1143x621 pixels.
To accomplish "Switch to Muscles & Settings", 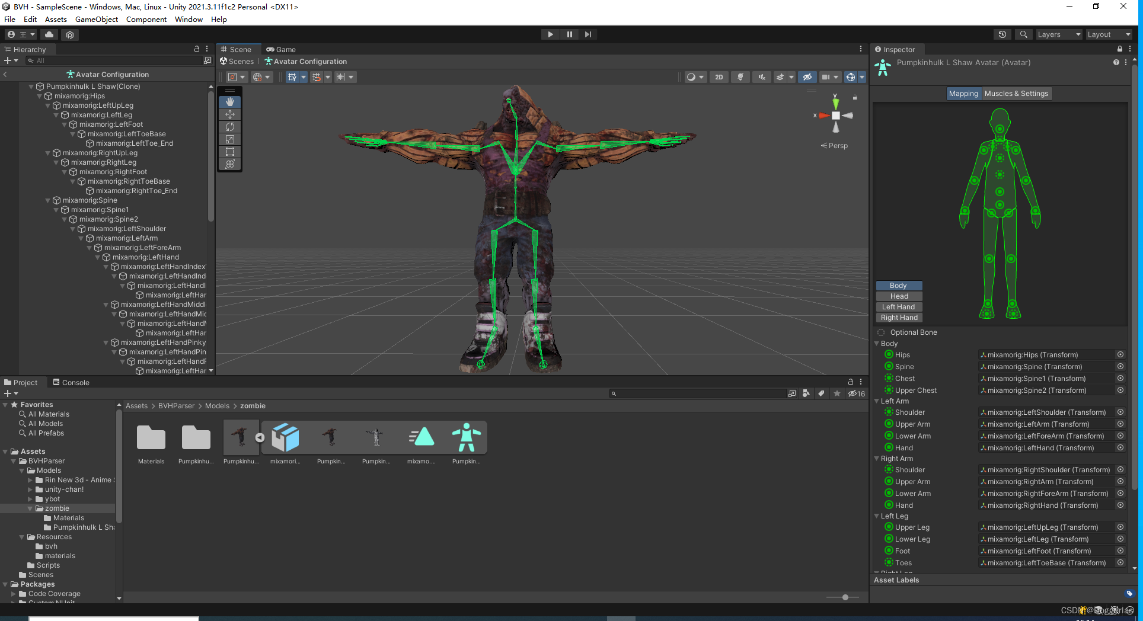I will [1016, 94].
